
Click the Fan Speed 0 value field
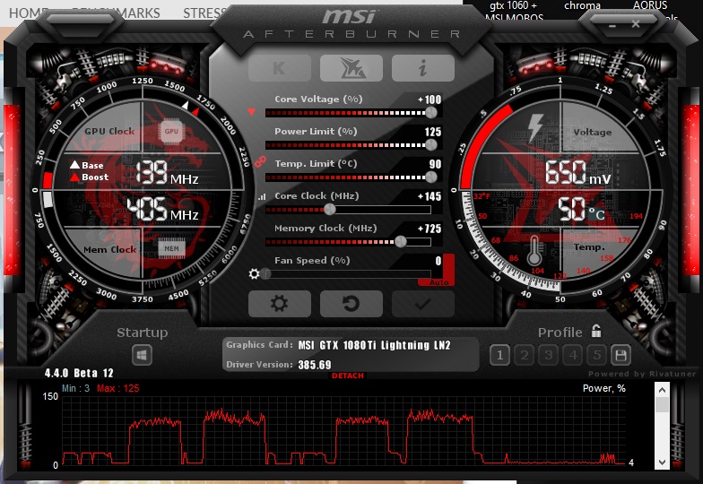(438, 261)
